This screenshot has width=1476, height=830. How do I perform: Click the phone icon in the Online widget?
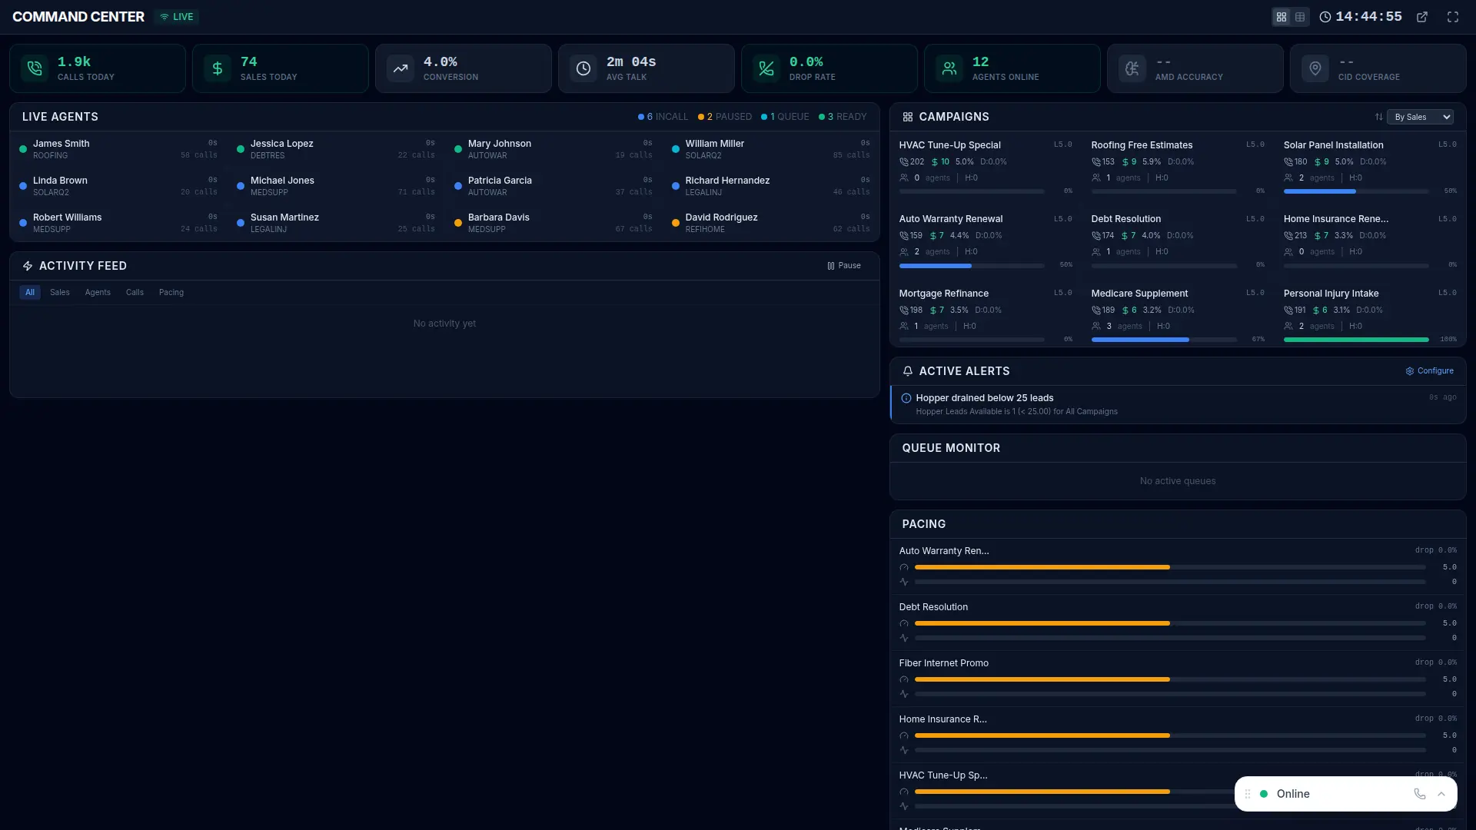[x=1418, y=794]
